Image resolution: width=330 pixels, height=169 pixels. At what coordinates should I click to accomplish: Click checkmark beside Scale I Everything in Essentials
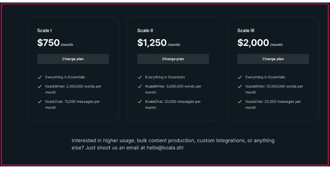[x=40, y=77]
